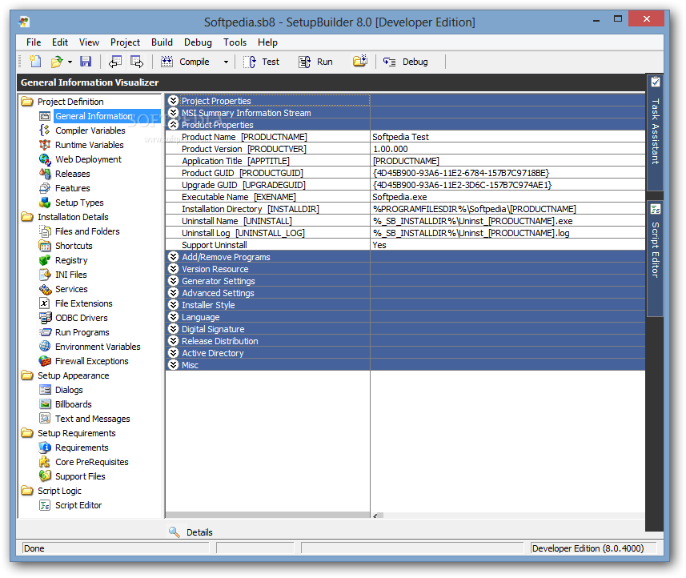Click the Save floppy disk icon
Viewport: 686px width, 578px height.
point(86,62)
